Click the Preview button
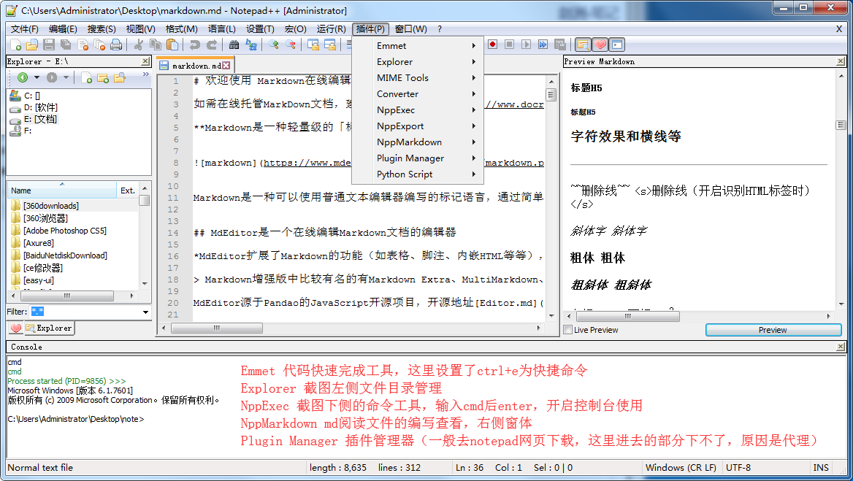Viewport: 853px width, 481px height. tap(773, 330)
